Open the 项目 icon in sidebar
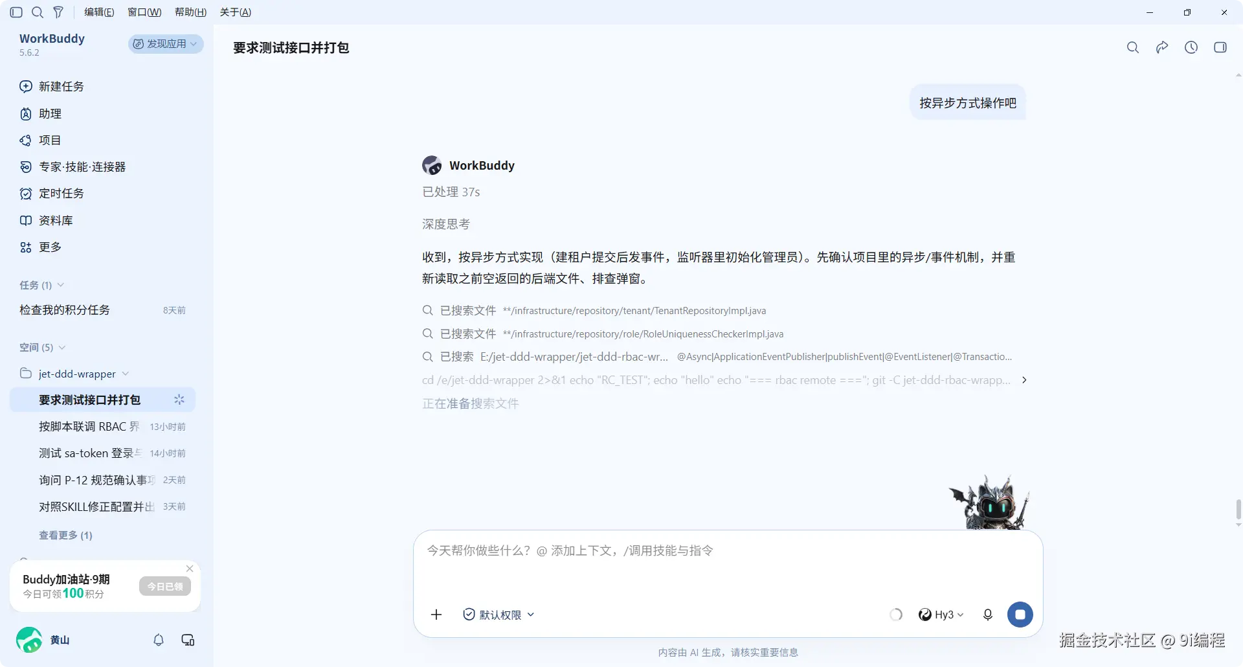The image size is (1243, 667). point(26,141)
